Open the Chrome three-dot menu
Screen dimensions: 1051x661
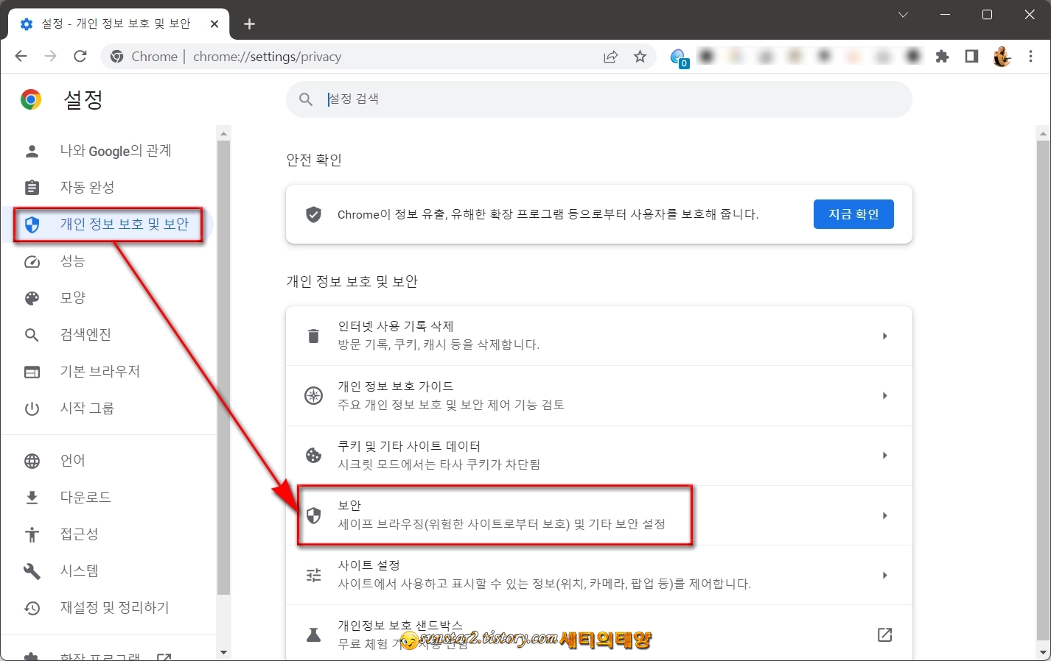(x=1030, y=56)
